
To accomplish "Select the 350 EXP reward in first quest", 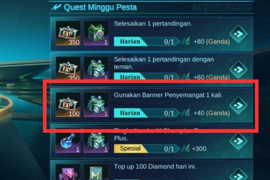I will click(68, 33).
